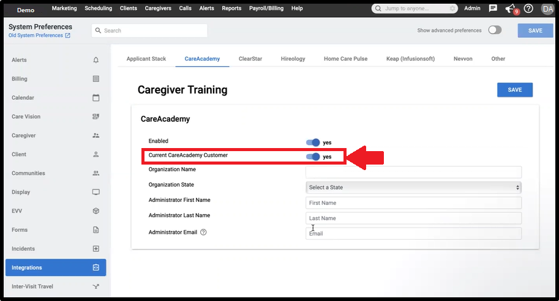The height and width of the screenshot is (301, 559).
Task: Open the Help menu
Action: (x=297, y=8)
